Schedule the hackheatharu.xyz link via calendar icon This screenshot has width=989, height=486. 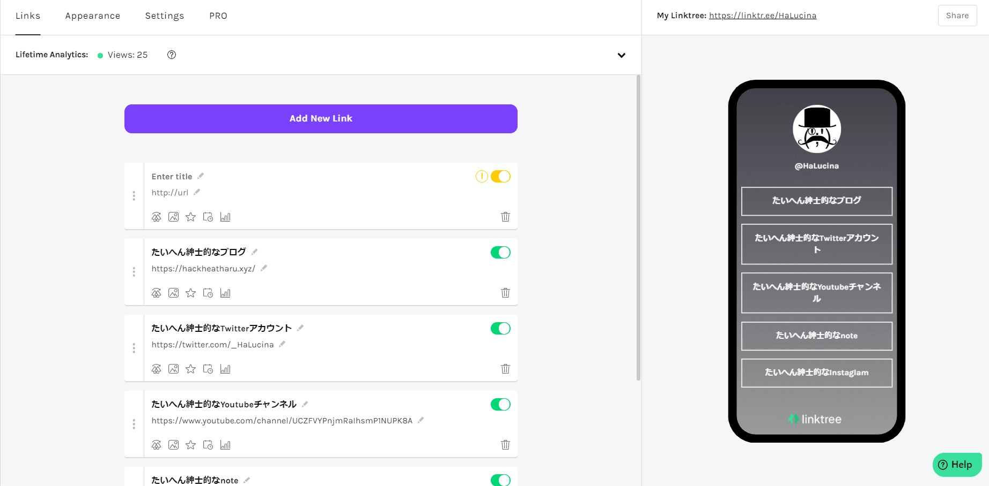click(208, 293)
